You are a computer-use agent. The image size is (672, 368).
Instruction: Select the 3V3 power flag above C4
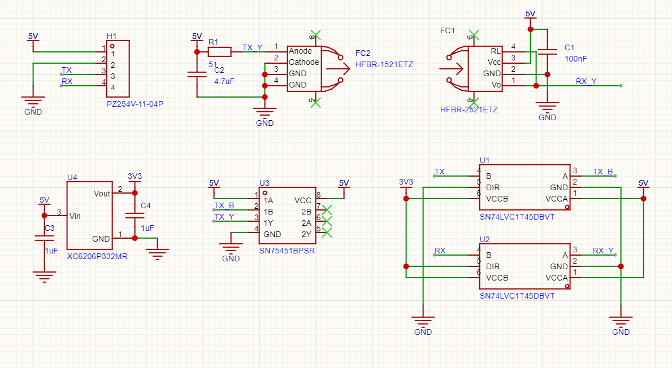tap(135, 177)
